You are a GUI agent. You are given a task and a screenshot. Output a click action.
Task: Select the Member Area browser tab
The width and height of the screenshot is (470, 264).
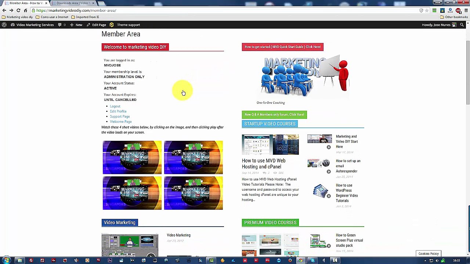tap(26, 3)
